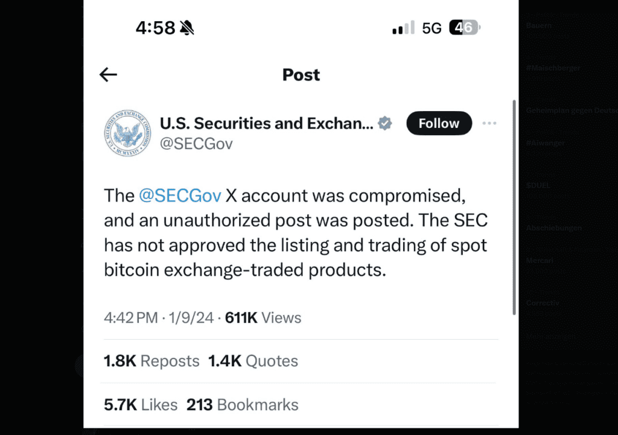Tap the cellular signal bars icon
This screenshot has height=435, width=618.
point(403,28)
